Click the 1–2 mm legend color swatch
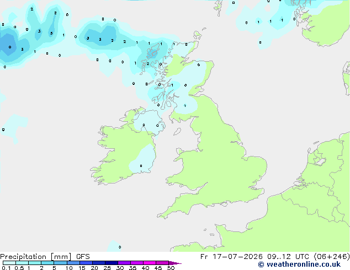Screen dimensions: 350x270 tap(35, 263)
